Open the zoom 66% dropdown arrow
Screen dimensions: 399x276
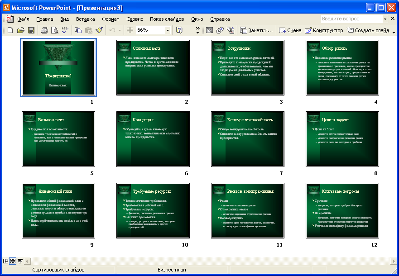[x=168, y=30]
